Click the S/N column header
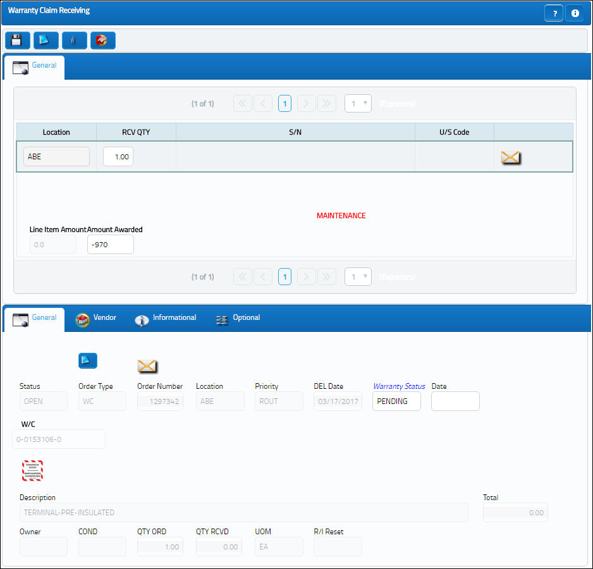Viewport: 593px width, 569px height. [x=295, y=132]
